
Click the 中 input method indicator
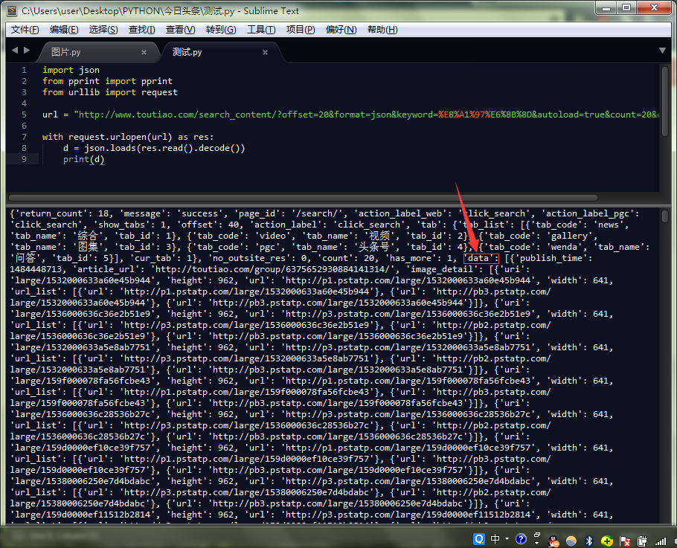coord(495,539)
